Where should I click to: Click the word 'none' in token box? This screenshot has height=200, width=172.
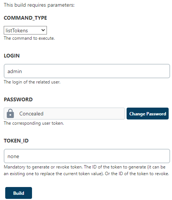point(13,156)
